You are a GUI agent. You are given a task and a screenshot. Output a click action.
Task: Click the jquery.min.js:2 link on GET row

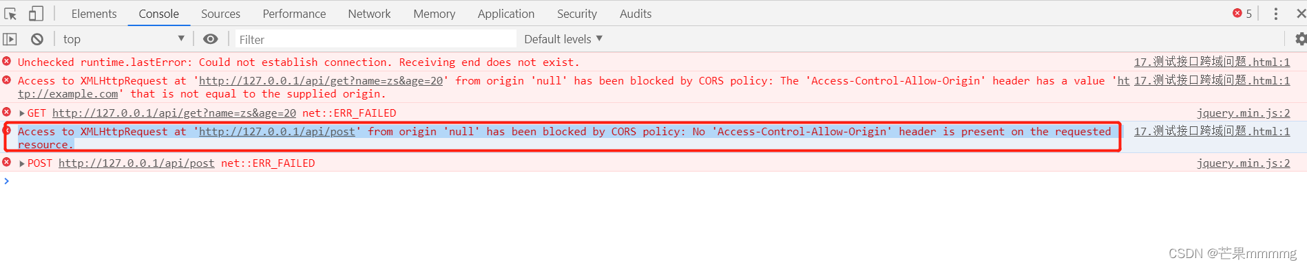[1243, 113]
